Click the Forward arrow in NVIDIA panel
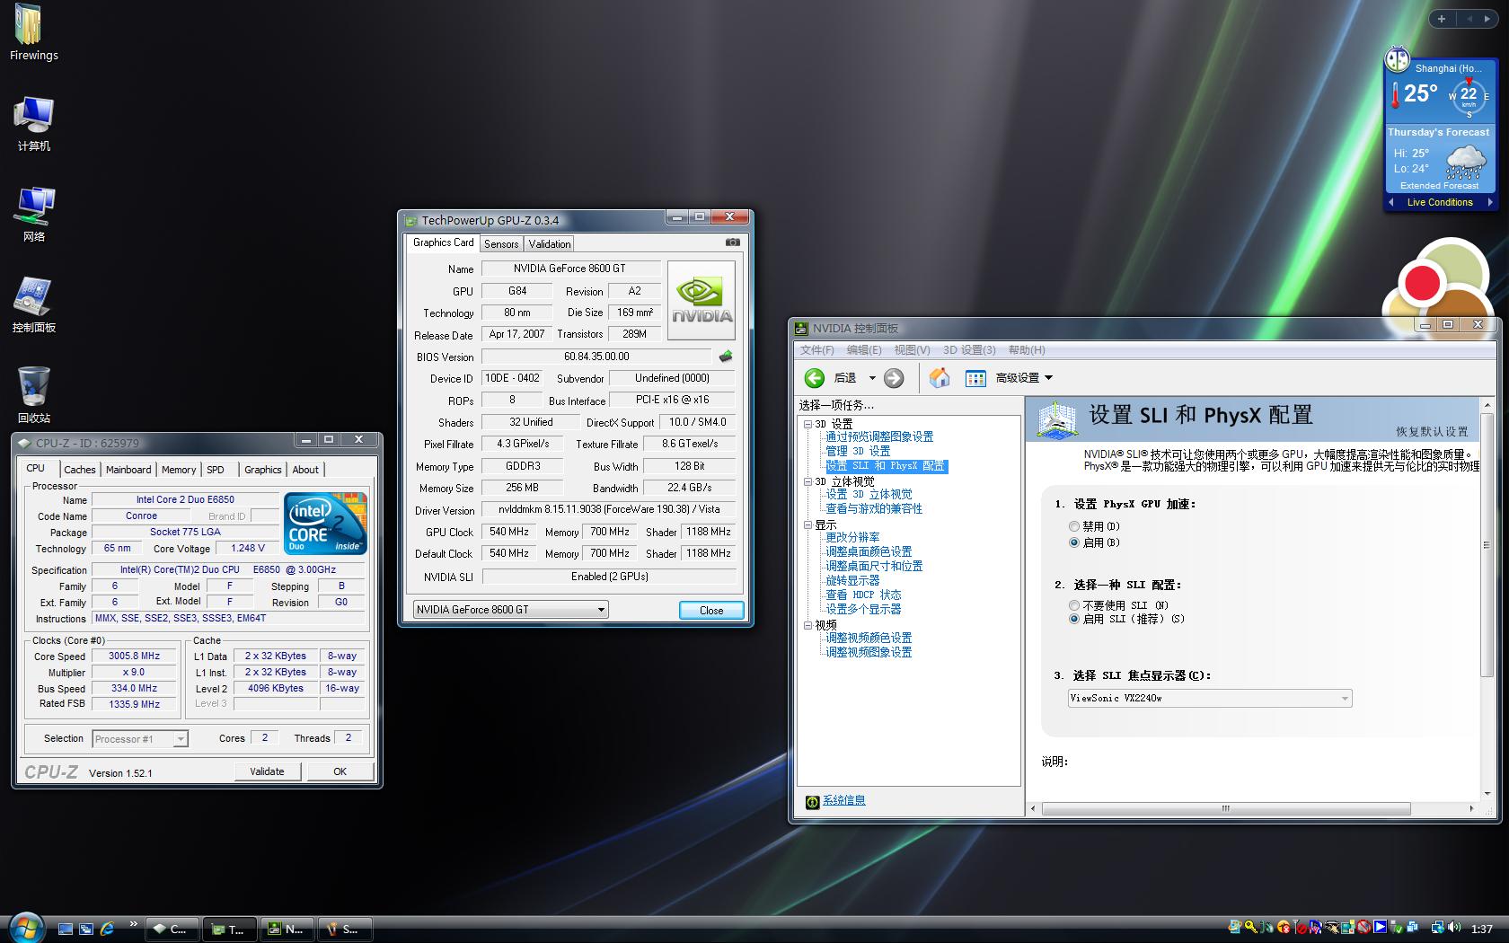This screenshot has width=1509, height=943. tap(894, 378)
